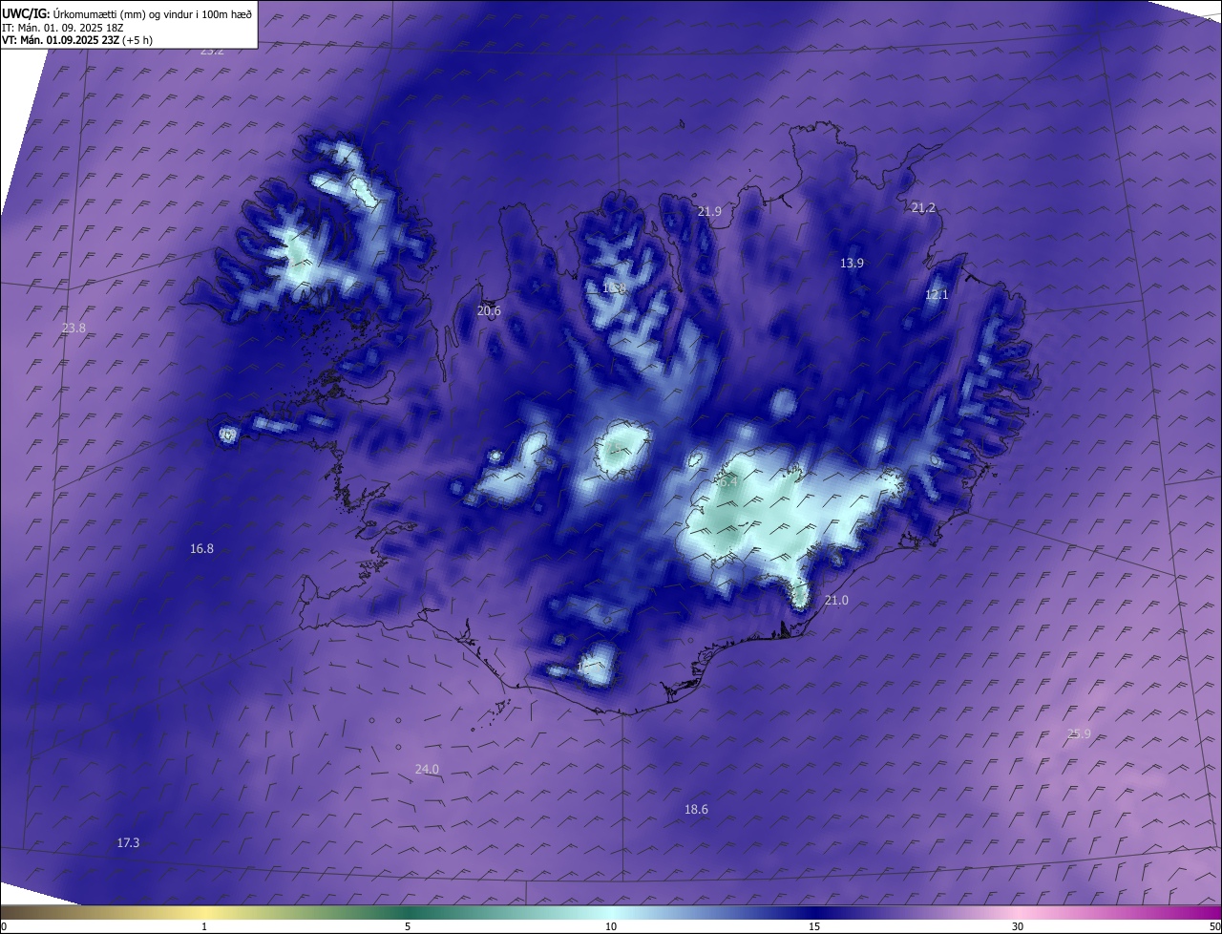1222x934 pixels.
Task: Click the colour scale tick labelled 30
Action: 1018,926
